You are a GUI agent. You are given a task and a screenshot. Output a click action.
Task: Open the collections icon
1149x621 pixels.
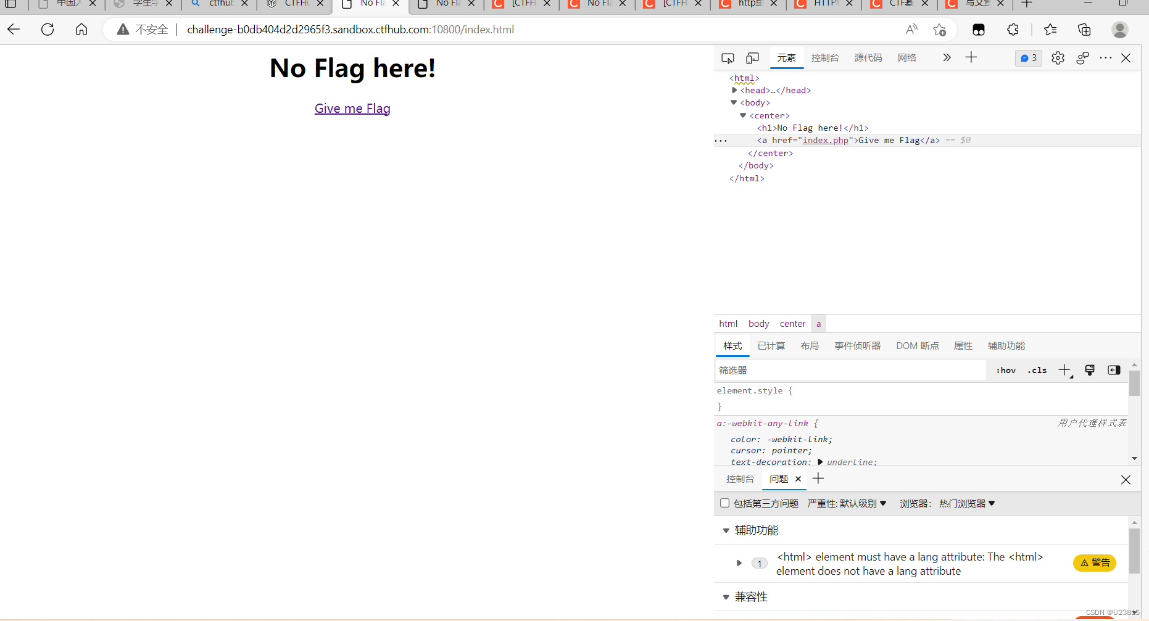pyautogui.click(x=1084, y=29)
